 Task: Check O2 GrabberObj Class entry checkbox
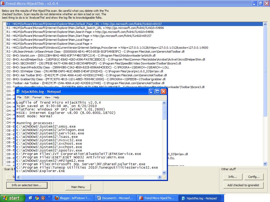[x=5, y=79]
